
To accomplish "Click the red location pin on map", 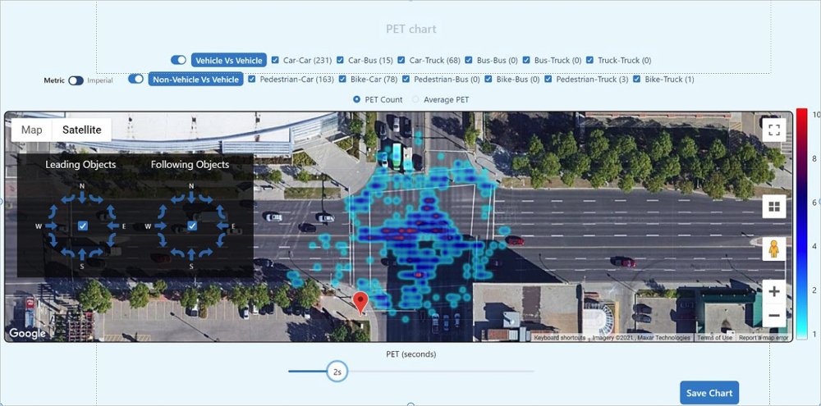I will tap(360, 303).
